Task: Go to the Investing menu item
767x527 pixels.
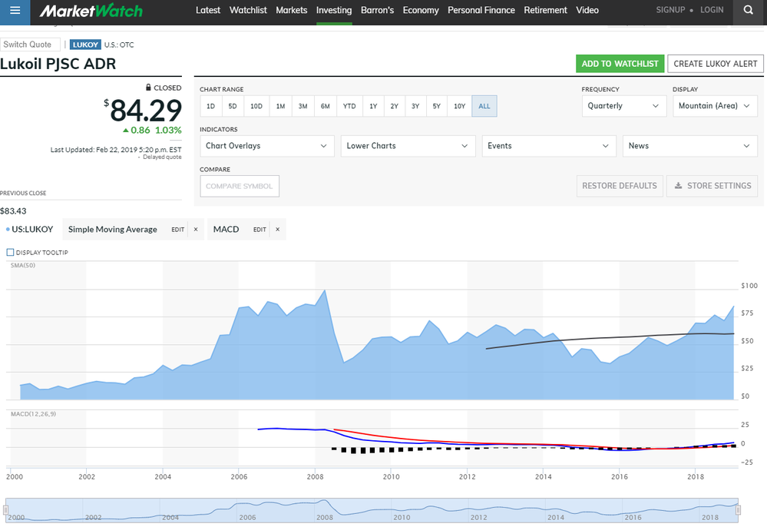Action: [x=334, y=11]
